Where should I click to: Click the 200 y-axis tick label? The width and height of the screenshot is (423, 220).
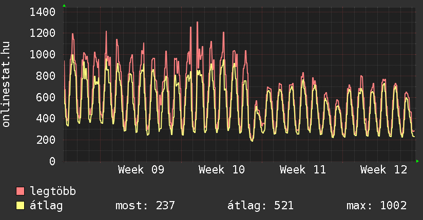[x=46, y=140]
